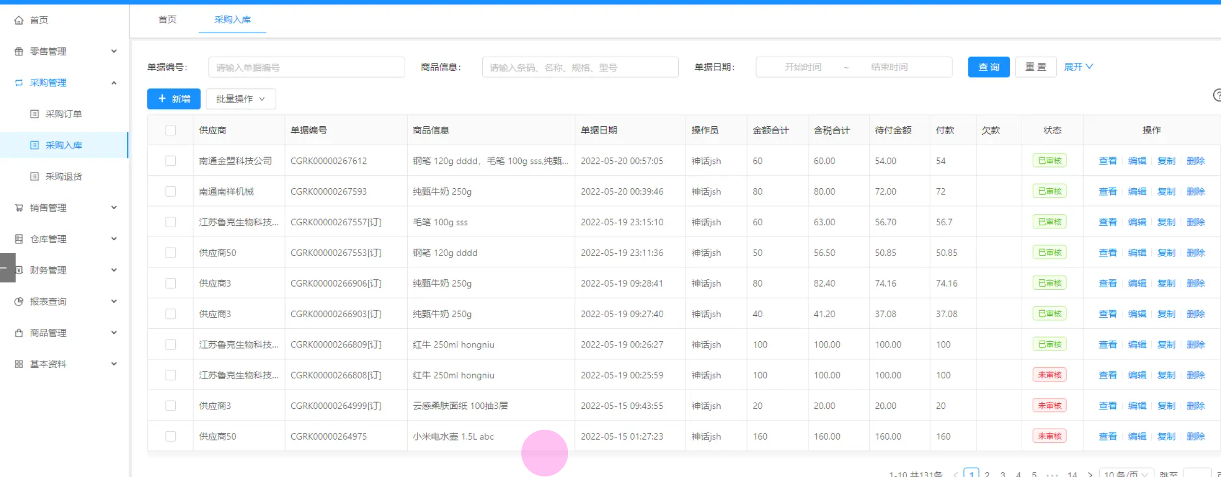Open 采购退货 in sidebar

coord(65,176)
